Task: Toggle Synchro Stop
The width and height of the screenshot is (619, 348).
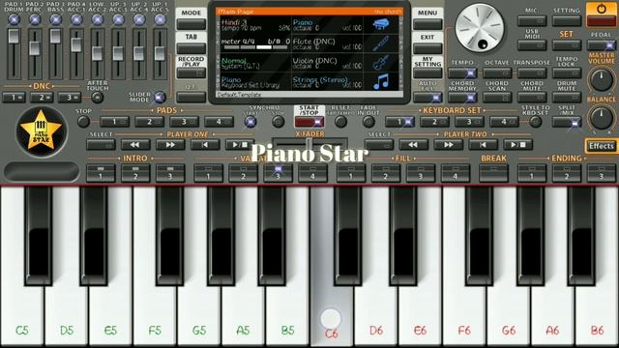Action: [x=278, y=122]
